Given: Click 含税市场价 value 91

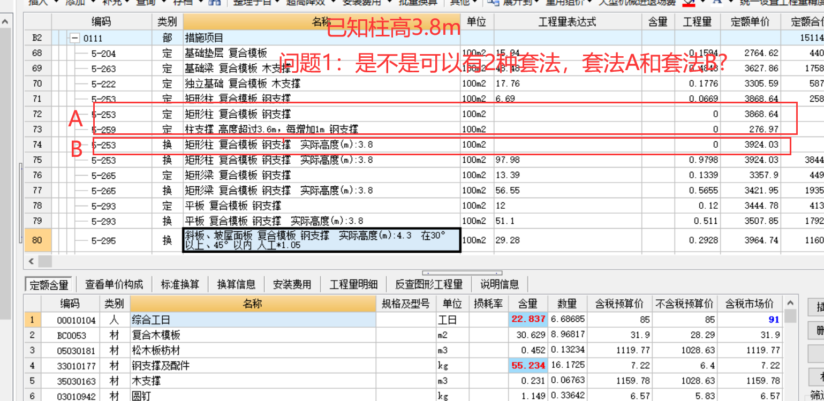Looking at the screenshot, I should pyautogui.click(x=750, y=320).
